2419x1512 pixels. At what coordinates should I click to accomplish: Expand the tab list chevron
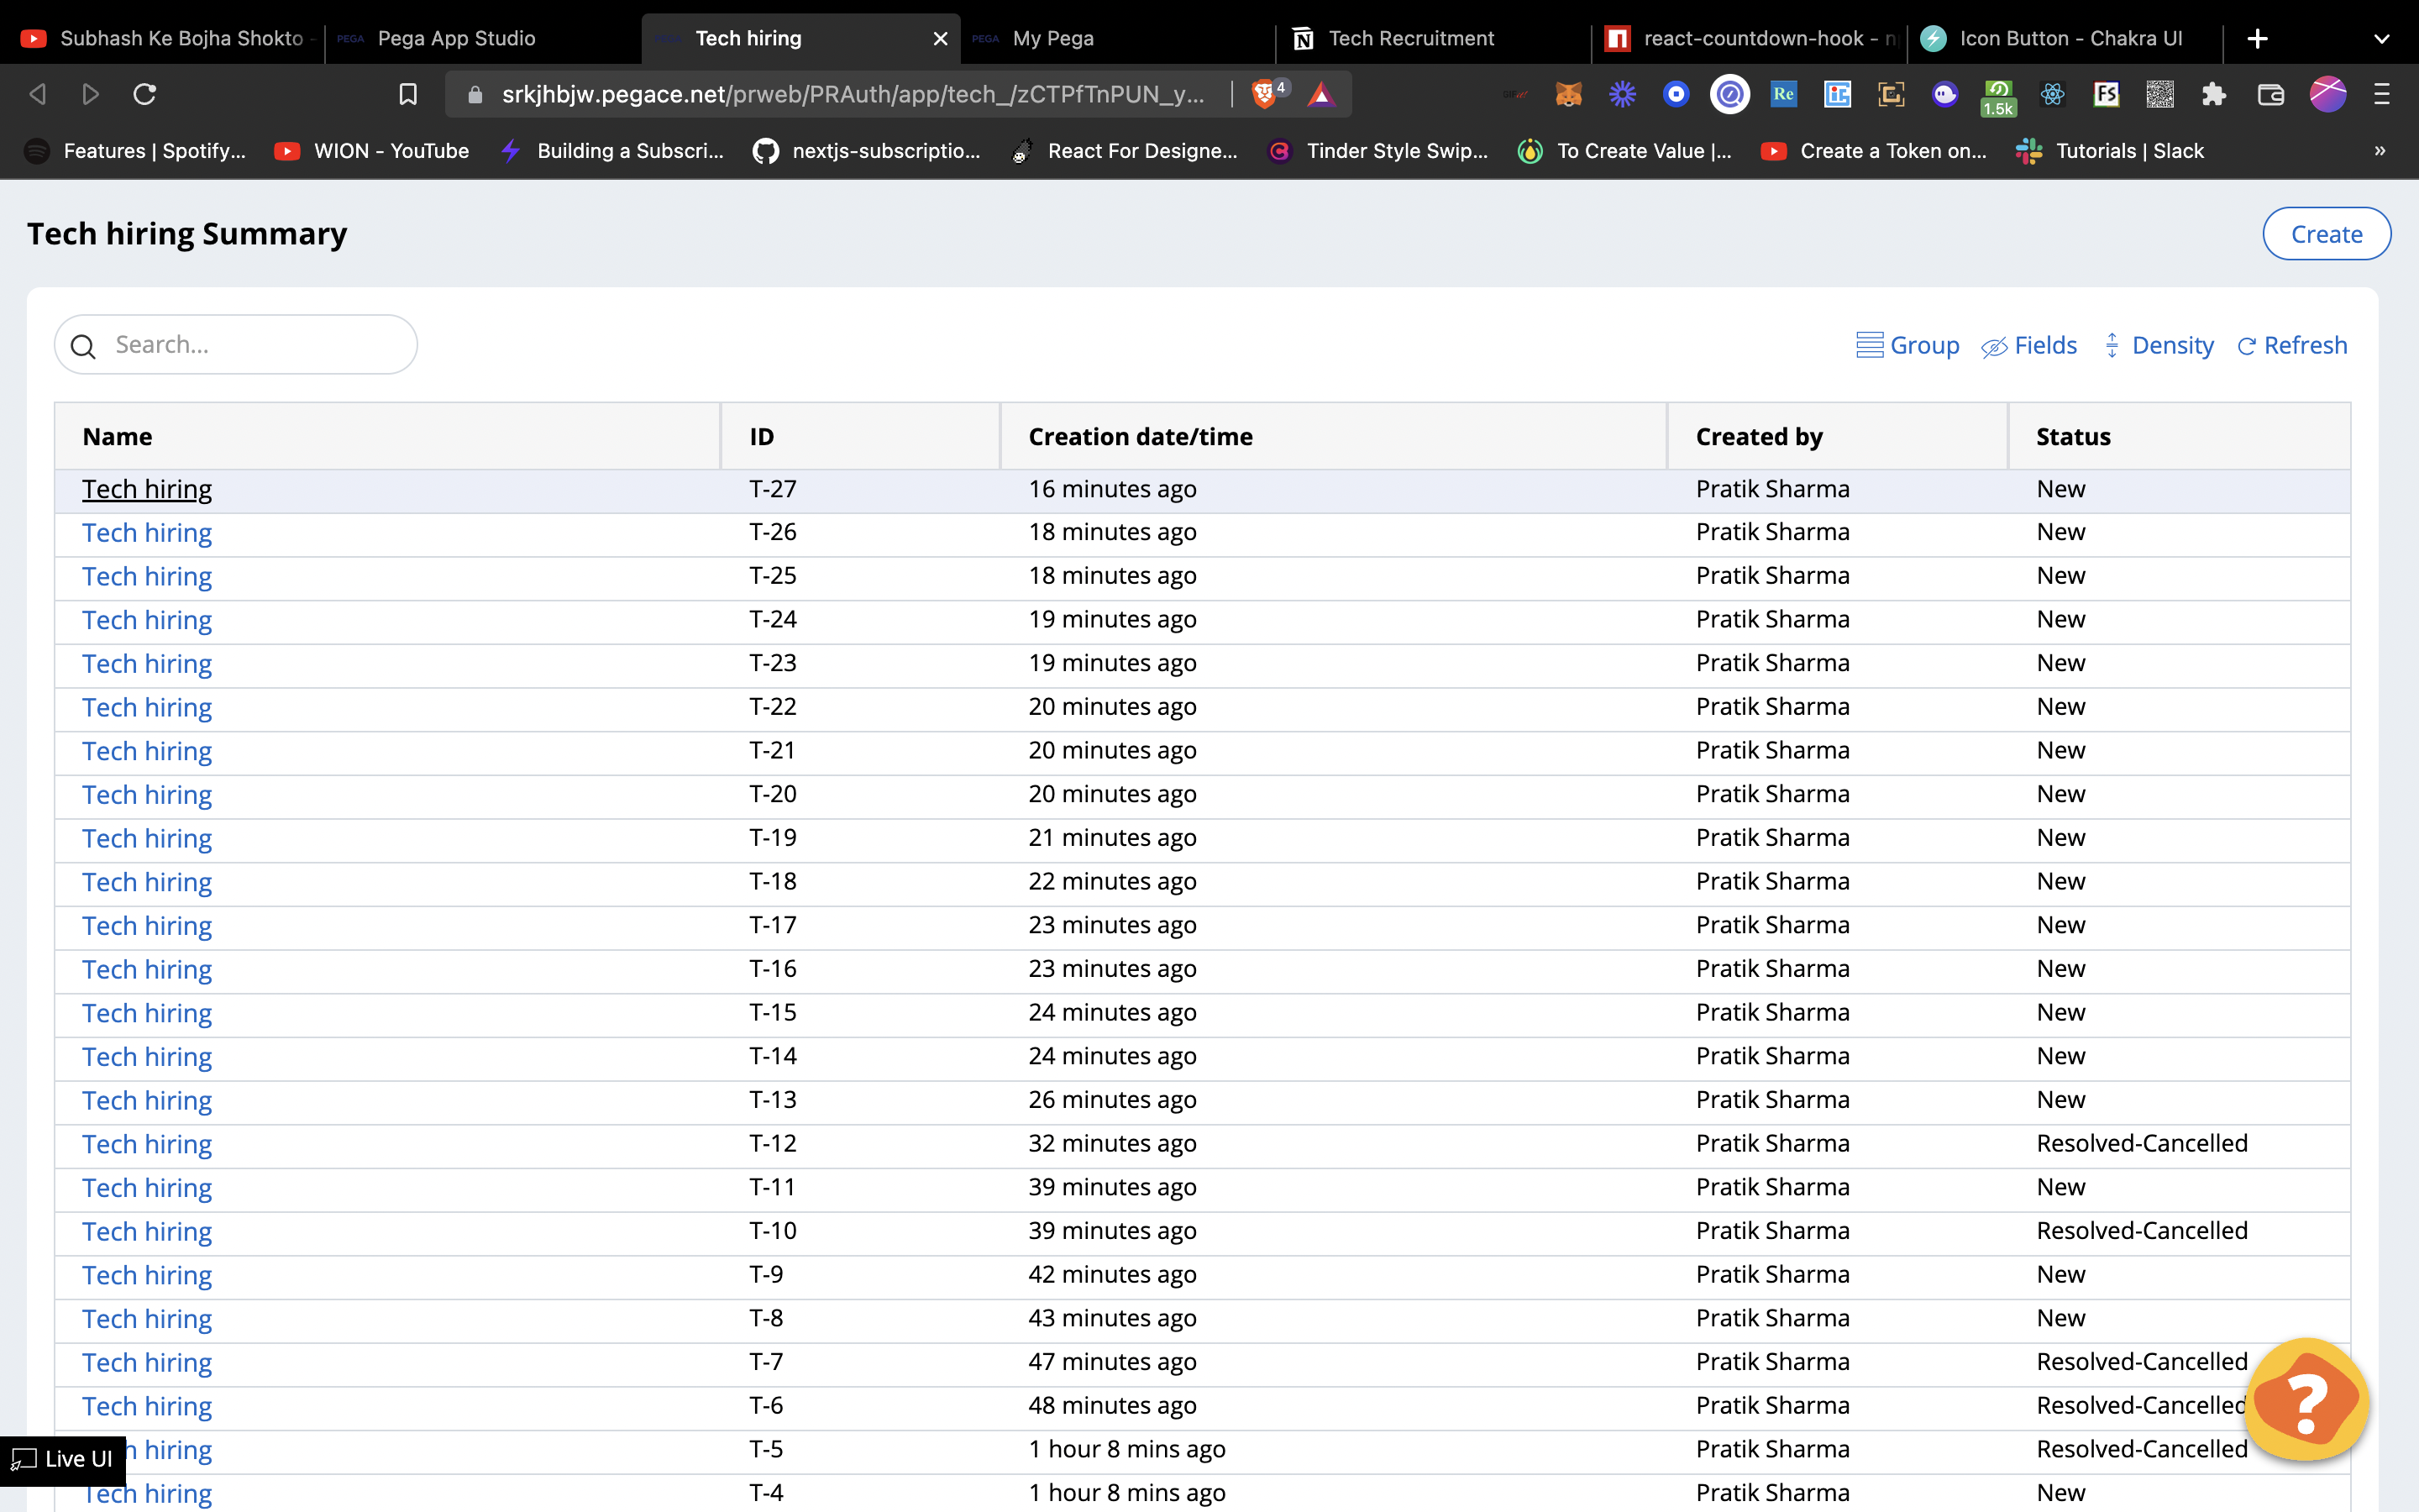click(x=2381, y=39)
